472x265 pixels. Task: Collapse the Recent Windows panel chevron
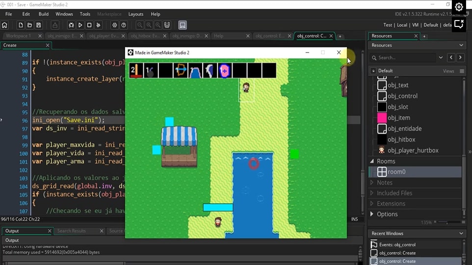coord(461,234)
